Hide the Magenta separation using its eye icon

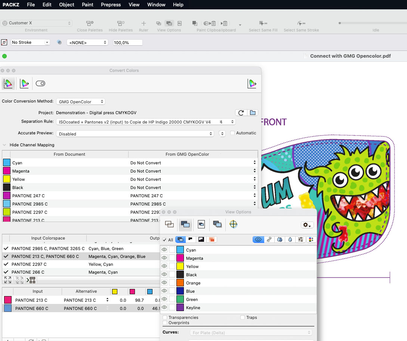tap(164, 258)
